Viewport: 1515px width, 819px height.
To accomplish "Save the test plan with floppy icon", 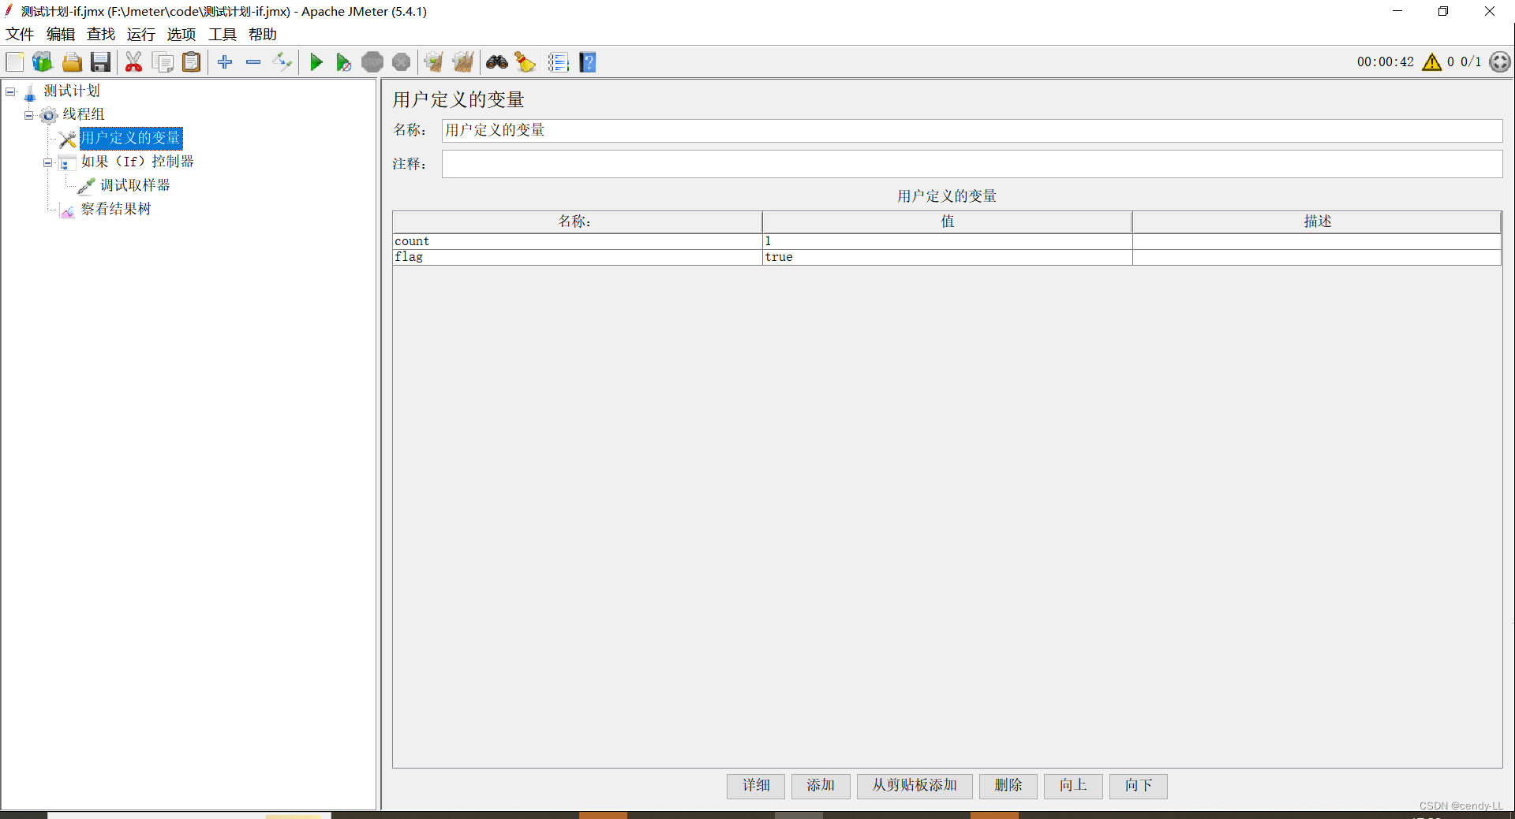I will click(100, 62).
